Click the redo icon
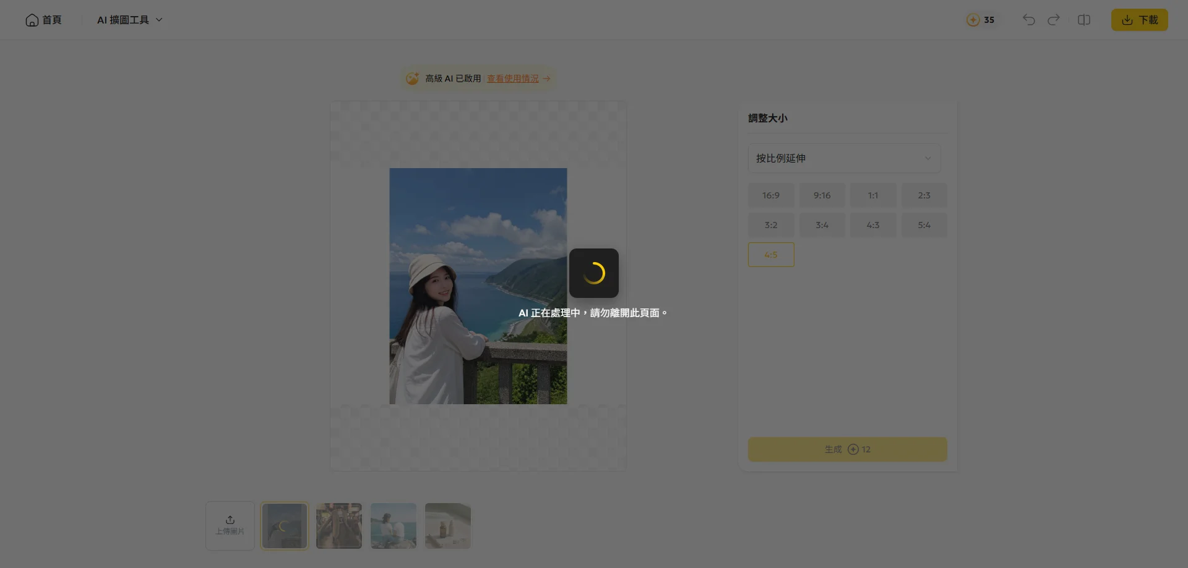 [1054, 20]
